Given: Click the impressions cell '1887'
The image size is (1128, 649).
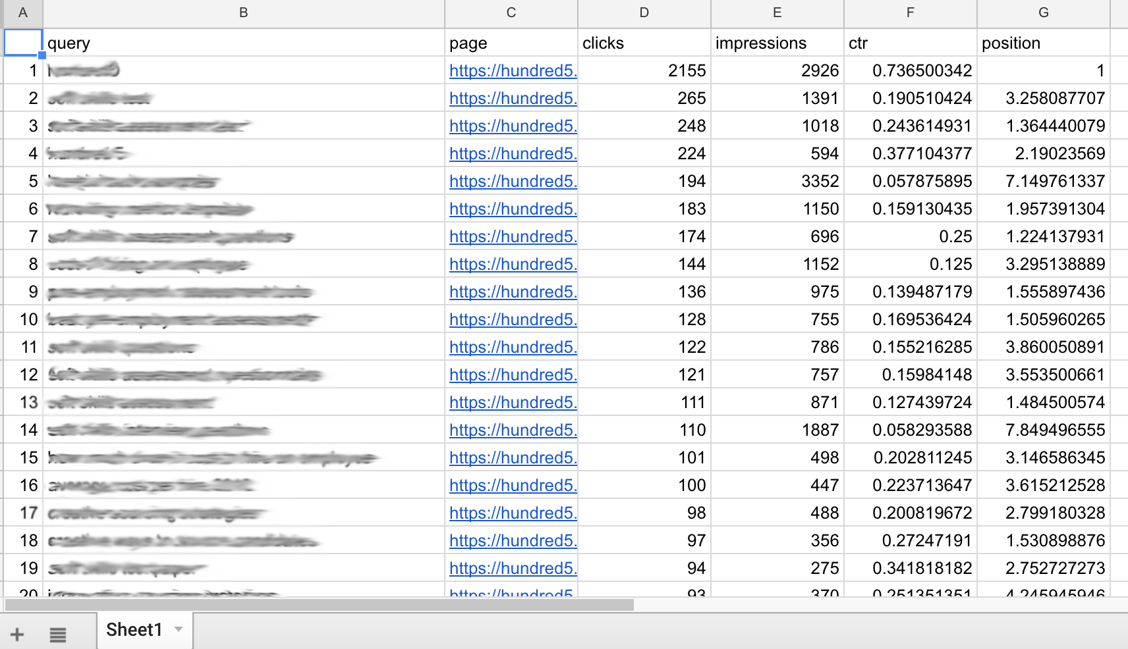Looking at the screenshot, I should pyautogui.click(x=777, y=430).
